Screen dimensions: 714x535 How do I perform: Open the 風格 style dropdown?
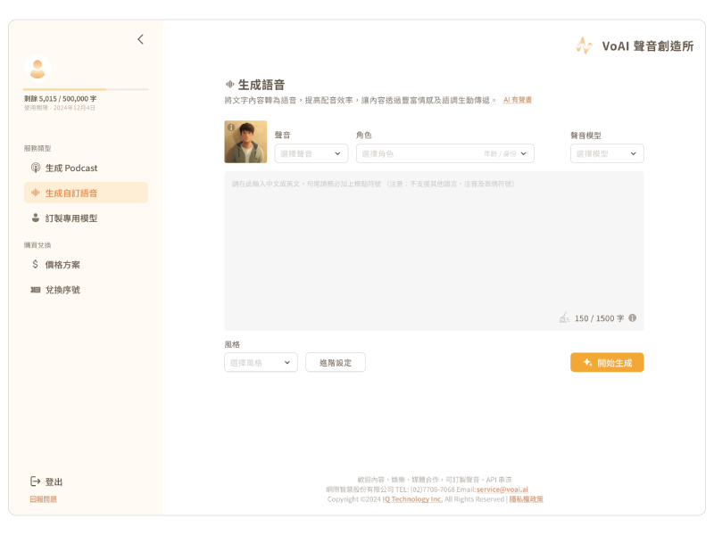(x=261, y=362)
